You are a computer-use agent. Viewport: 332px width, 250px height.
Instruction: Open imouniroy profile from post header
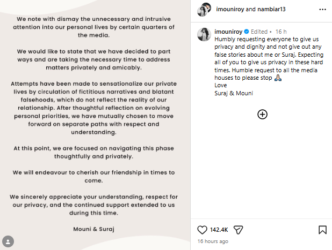coord(230,9)
